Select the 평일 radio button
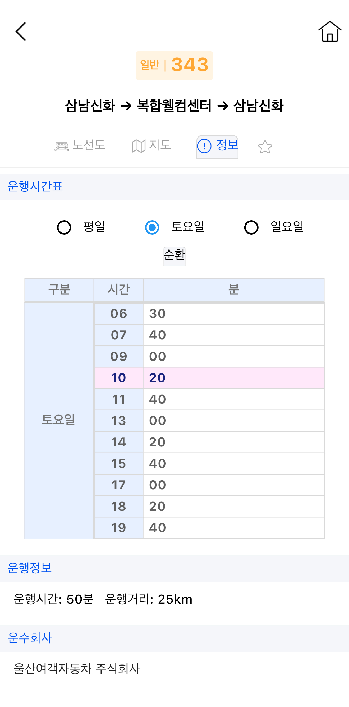The image size is (349, 707). click(x=64, y=227)
